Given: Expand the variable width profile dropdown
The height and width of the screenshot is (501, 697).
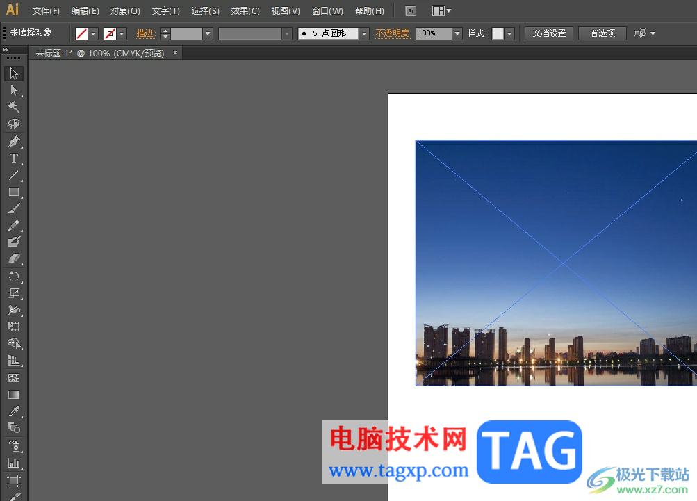Looking at the screenshot, I should [287, 33].
